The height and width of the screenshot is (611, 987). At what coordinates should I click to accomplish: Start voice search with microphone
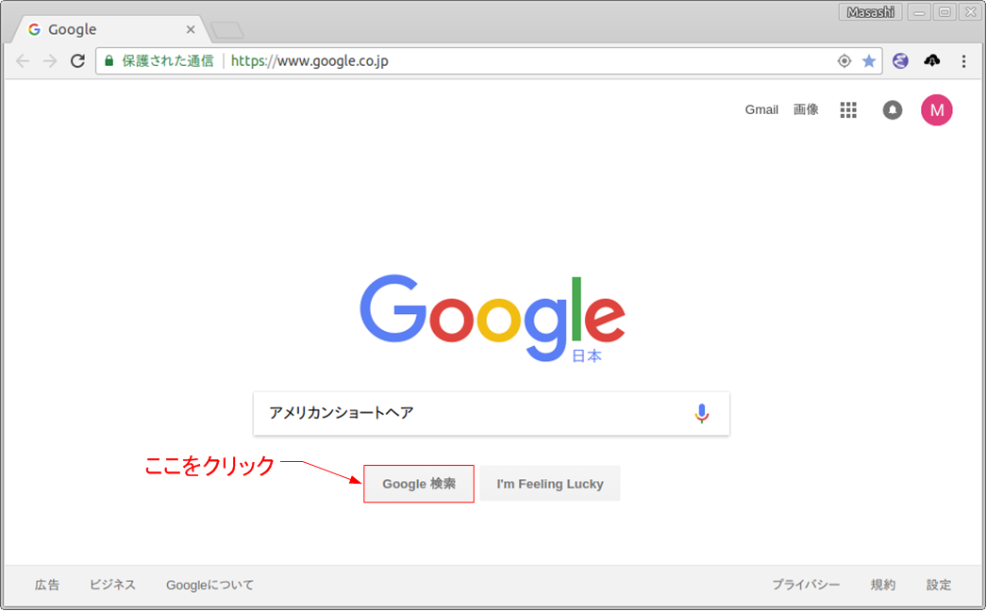(701, 413)
